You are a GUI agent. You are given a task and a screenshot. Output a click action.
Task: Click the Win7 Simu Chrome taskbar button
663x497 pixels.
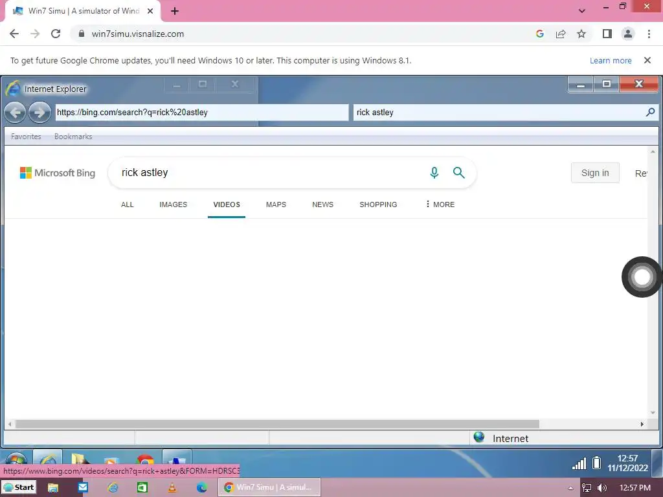click(269, 487)
